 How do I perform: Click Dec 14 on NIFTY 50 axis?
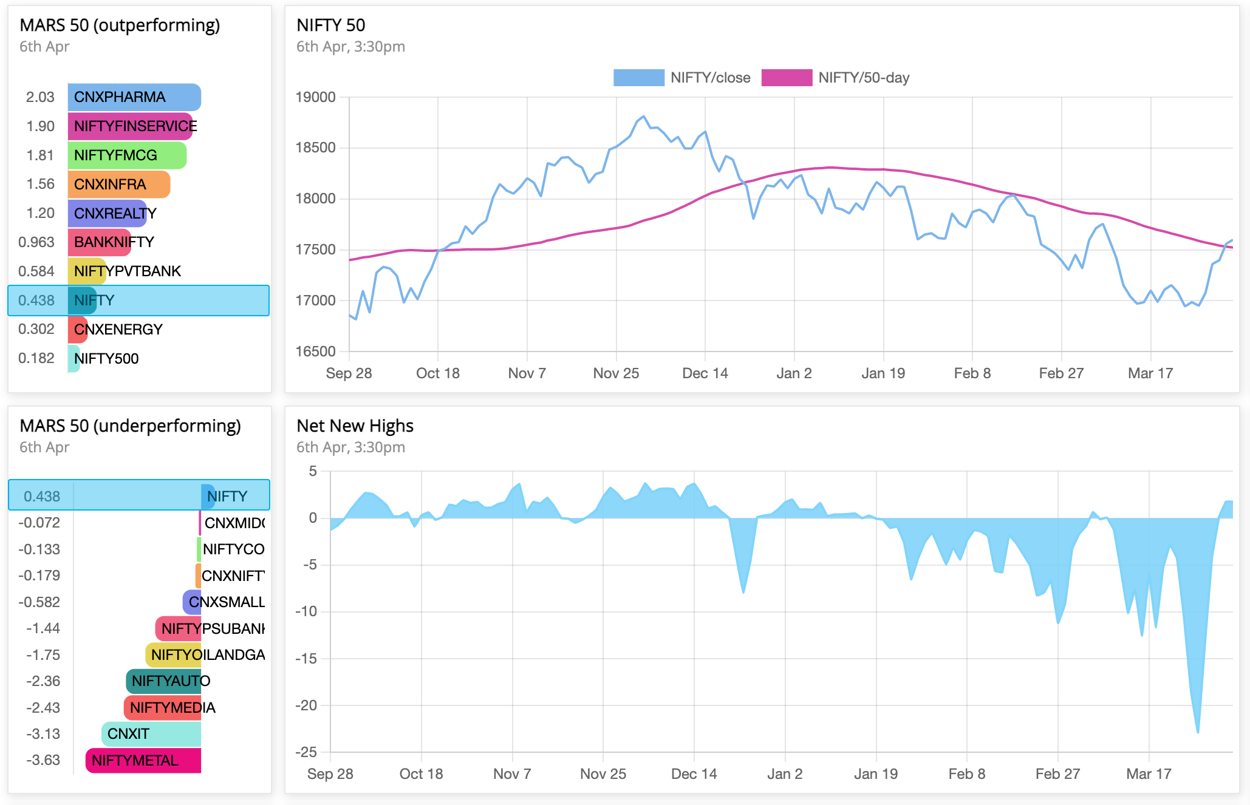[x=705, y=373]
